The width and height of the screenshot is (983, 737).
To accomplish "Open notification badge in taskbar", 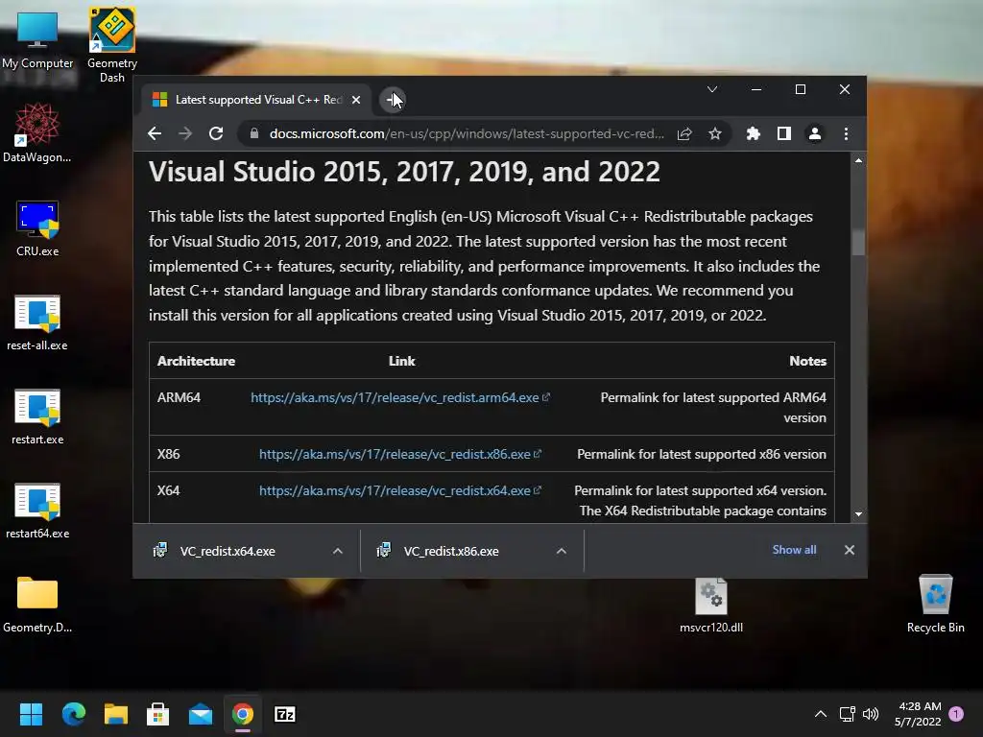I will (956, 714).
